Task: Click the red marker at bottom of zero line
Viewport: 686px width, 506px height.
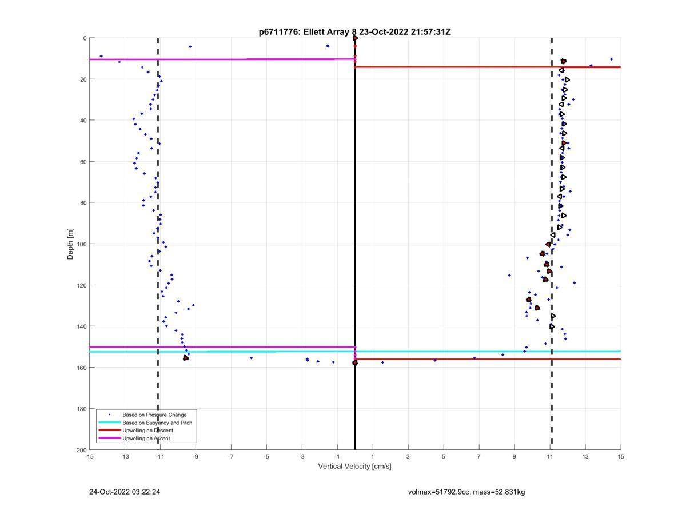Action: click(x=355, y=362)
